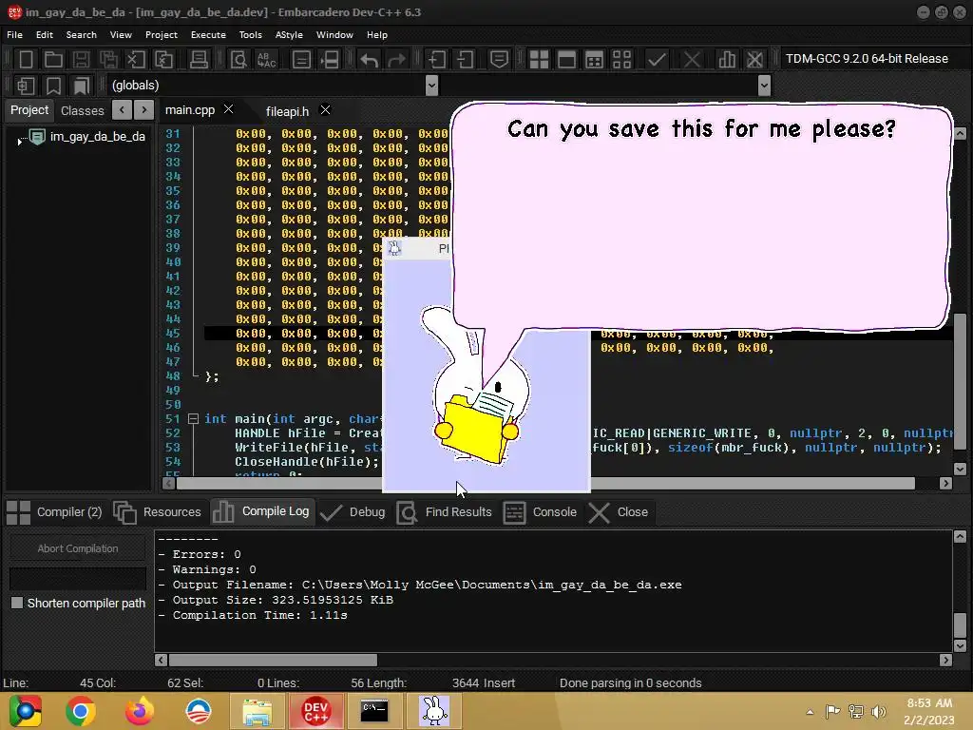Click the compile log horizontal scrollbar thumb

[x=273, y=660]
